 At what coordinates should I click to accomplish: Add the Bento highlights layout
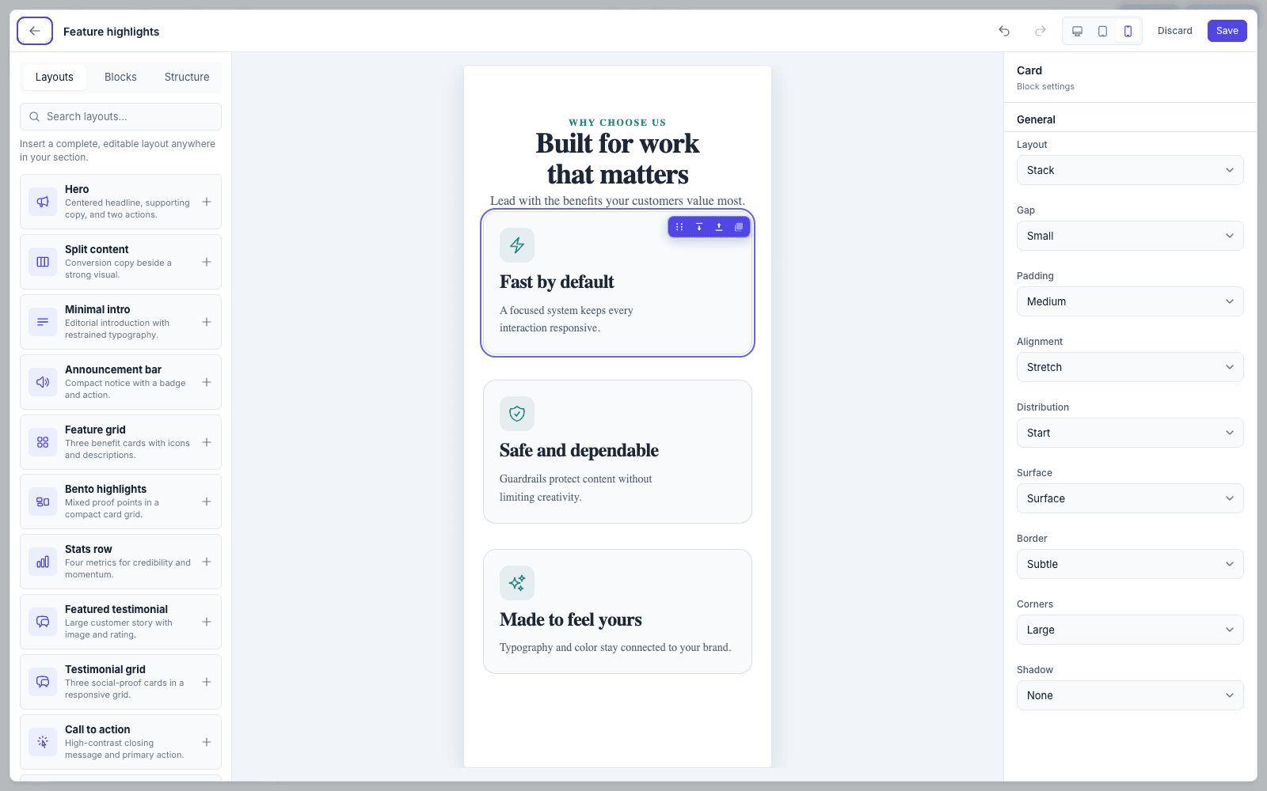pyautogui.click(x=207, y=501)
